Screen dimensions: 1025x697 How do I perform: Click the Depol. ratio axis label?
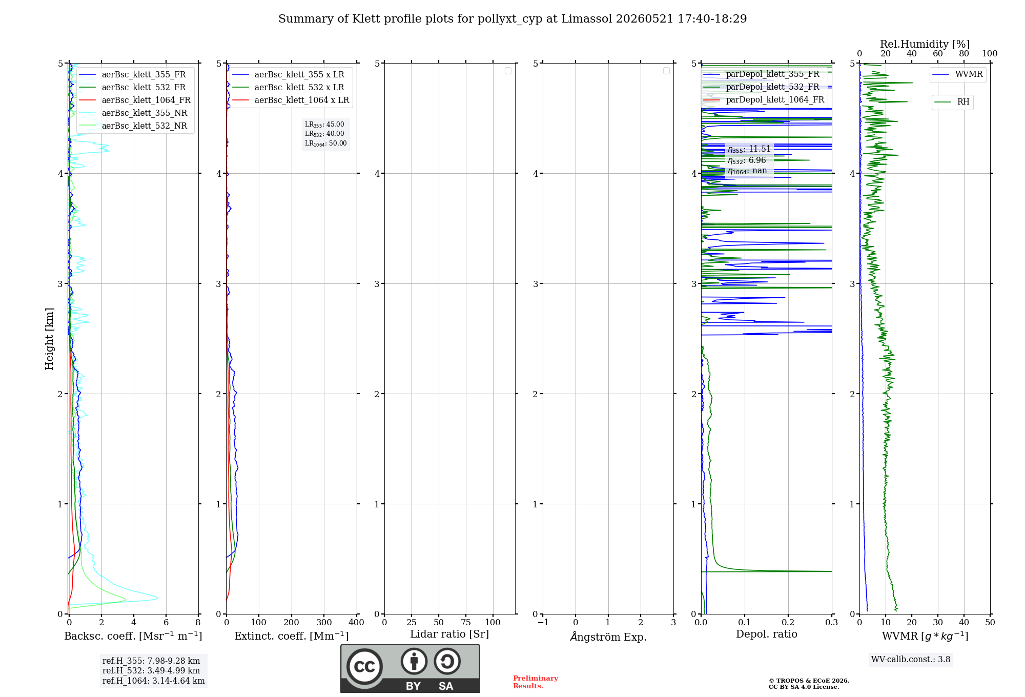767,634
